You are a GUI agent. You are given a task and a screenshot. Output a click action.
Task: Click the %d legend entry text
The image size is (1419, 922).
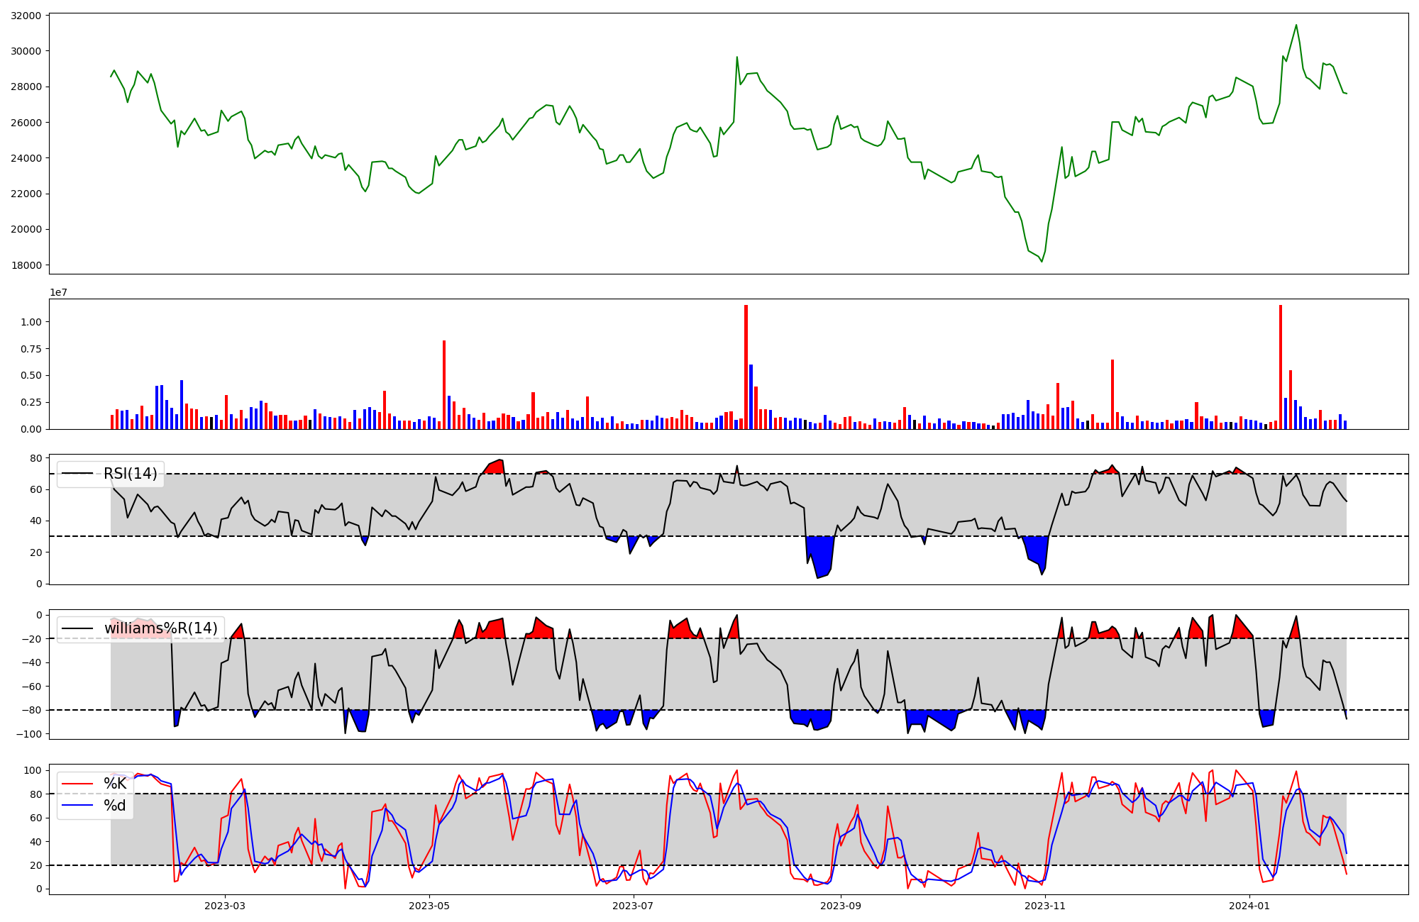(x=115, y=806)
